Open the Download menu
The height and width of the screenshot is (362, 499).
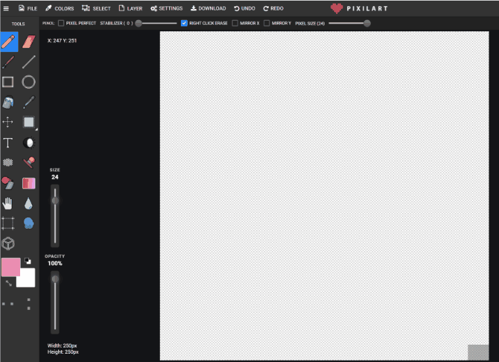pos(208,8)
